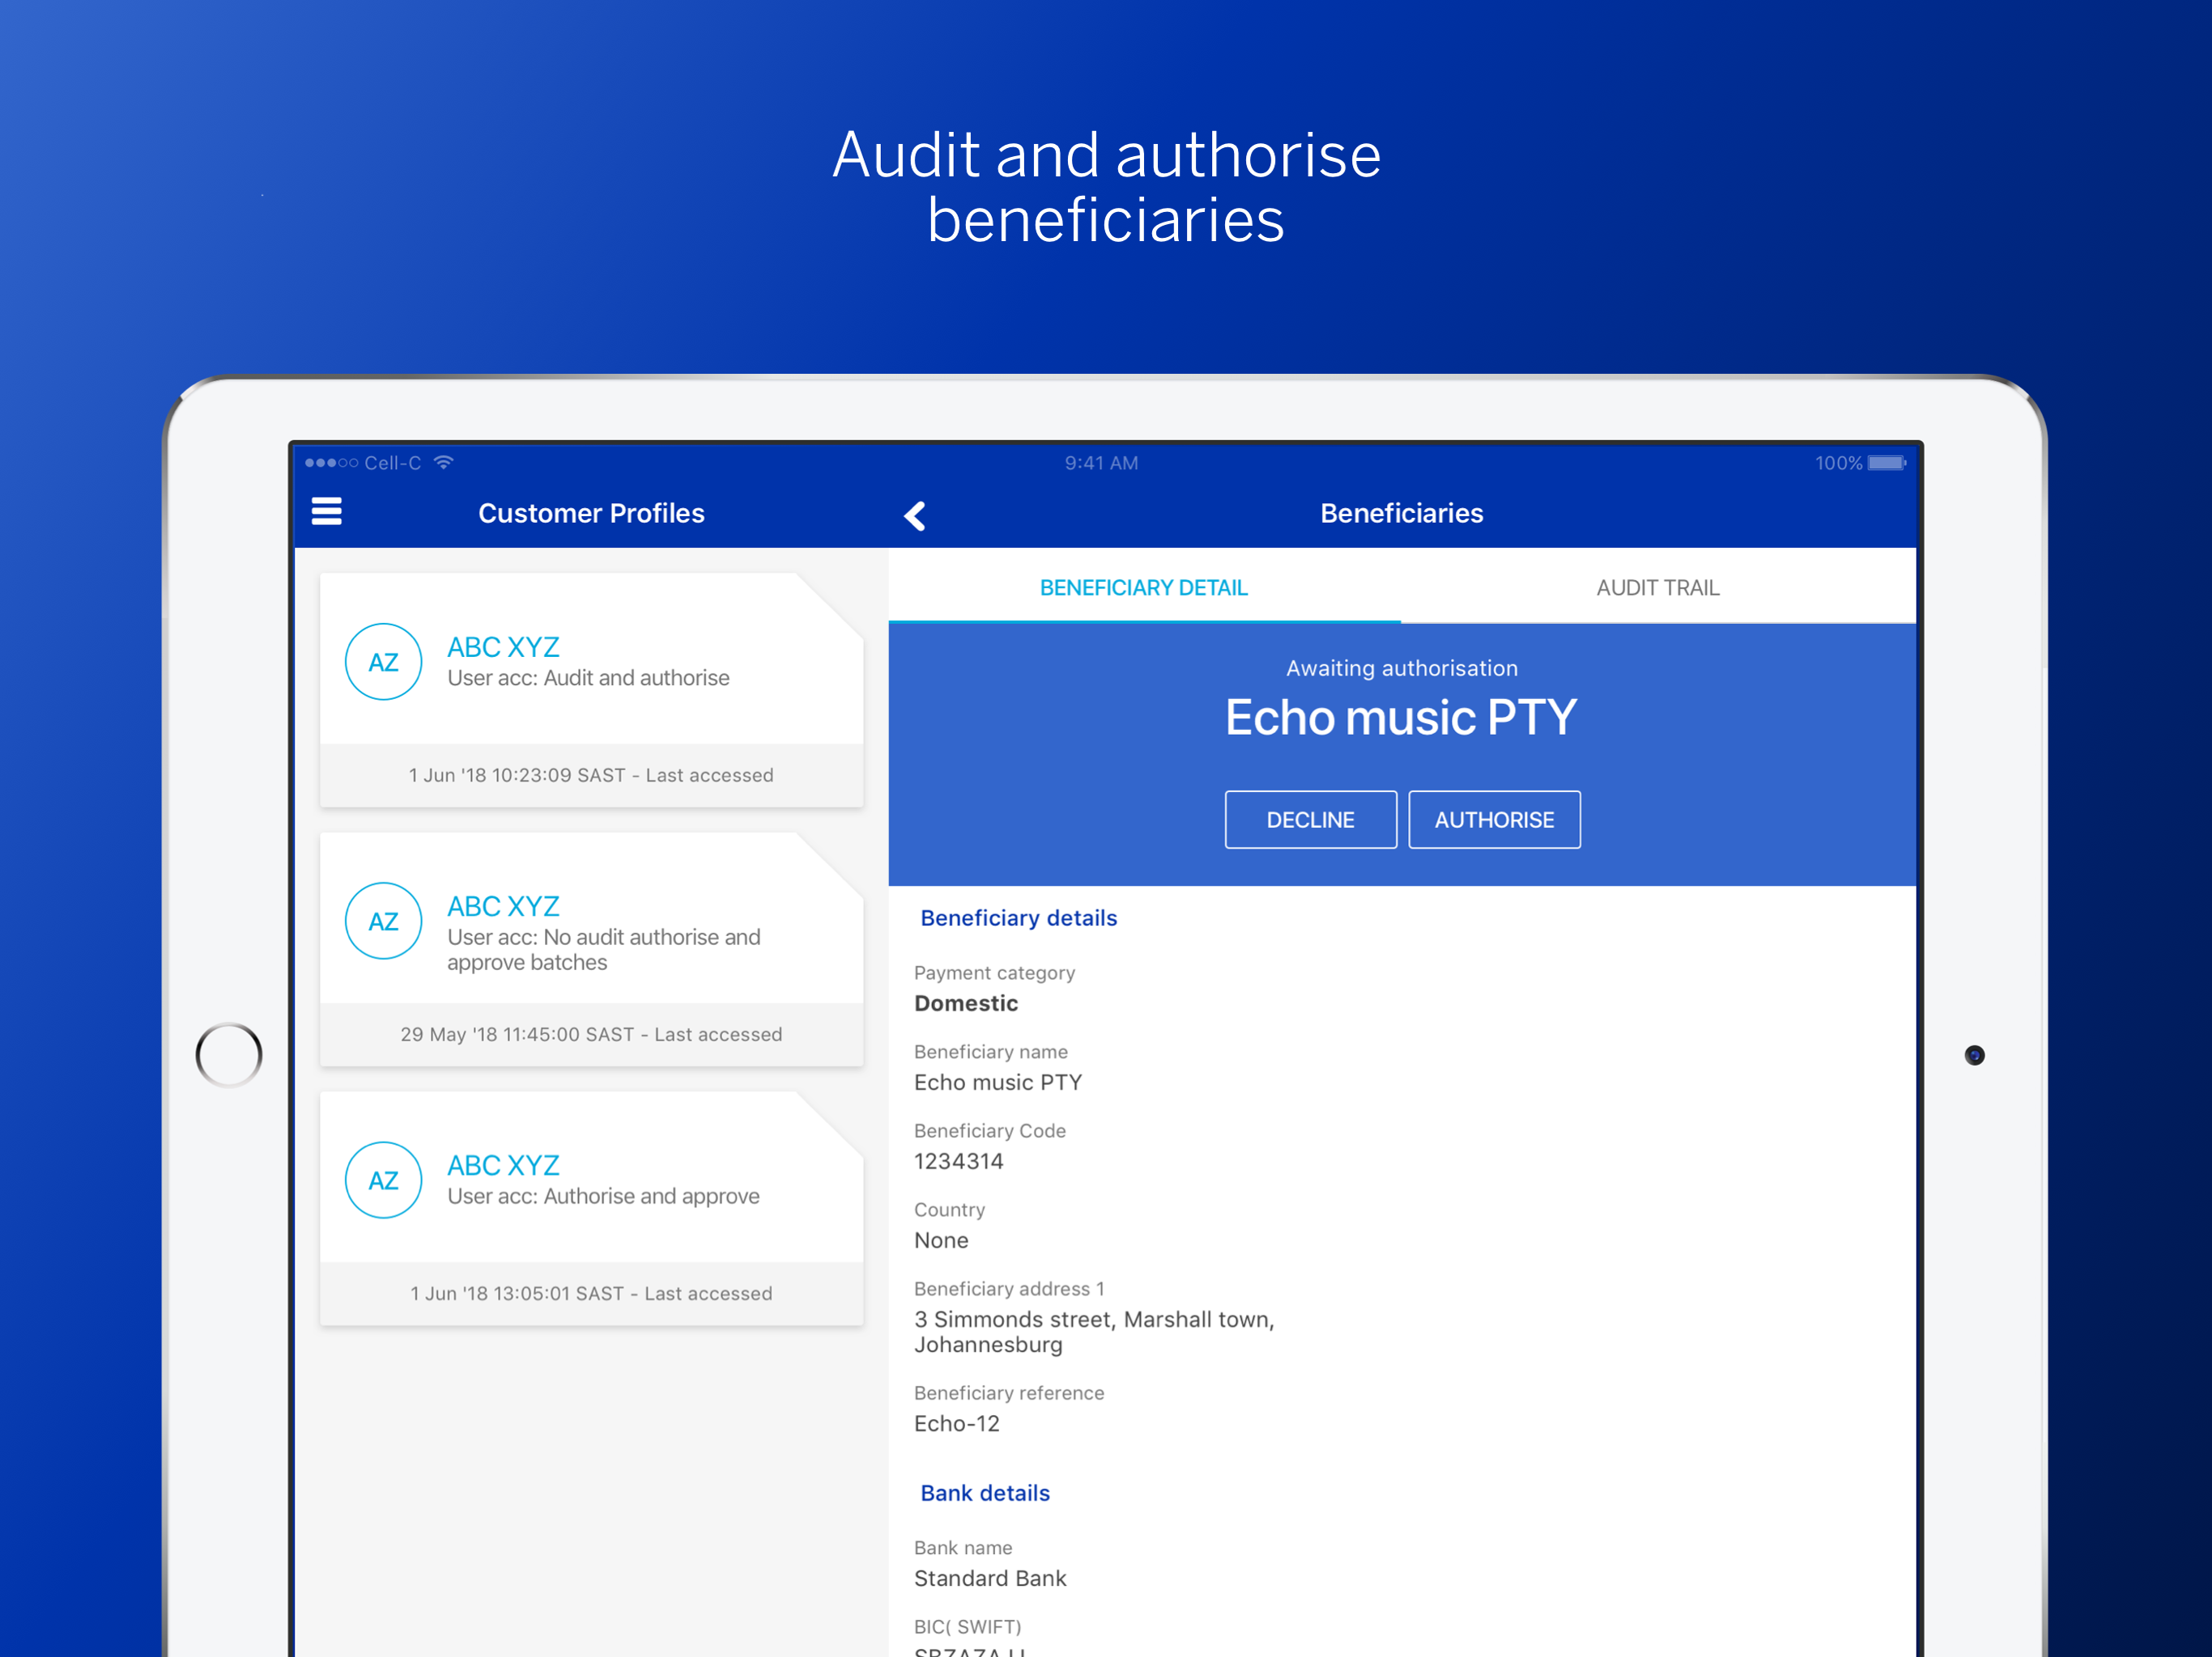Click the Bank details section heading
Viewport: 2212px width, 1657px height.
tap(984, 1492)
